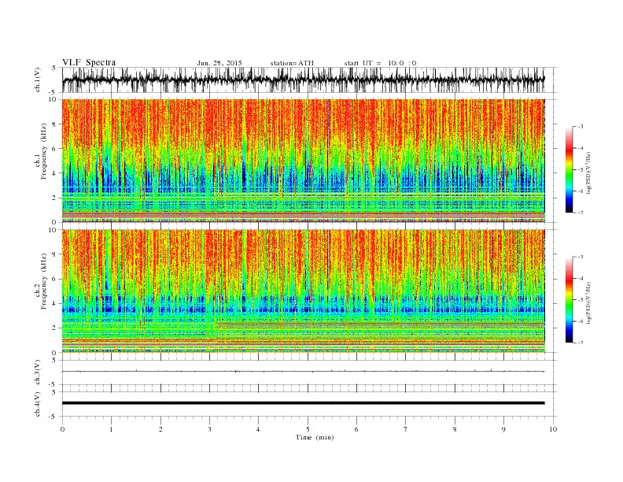
Task: Click the ch.1 voltage waveform trace
Action: click(x=303, y=80)
